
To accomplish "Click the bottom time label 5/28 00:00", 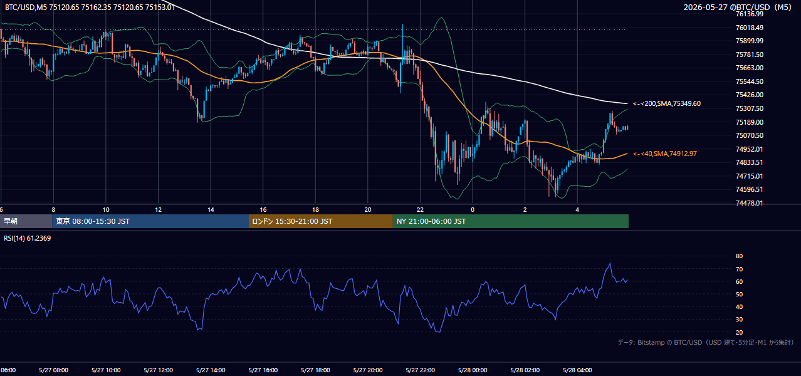I will tap(472, 370).
